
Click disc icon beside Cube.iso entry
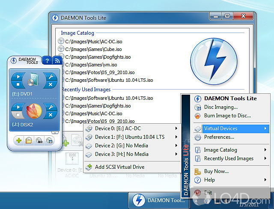click(x=61, y=49)
